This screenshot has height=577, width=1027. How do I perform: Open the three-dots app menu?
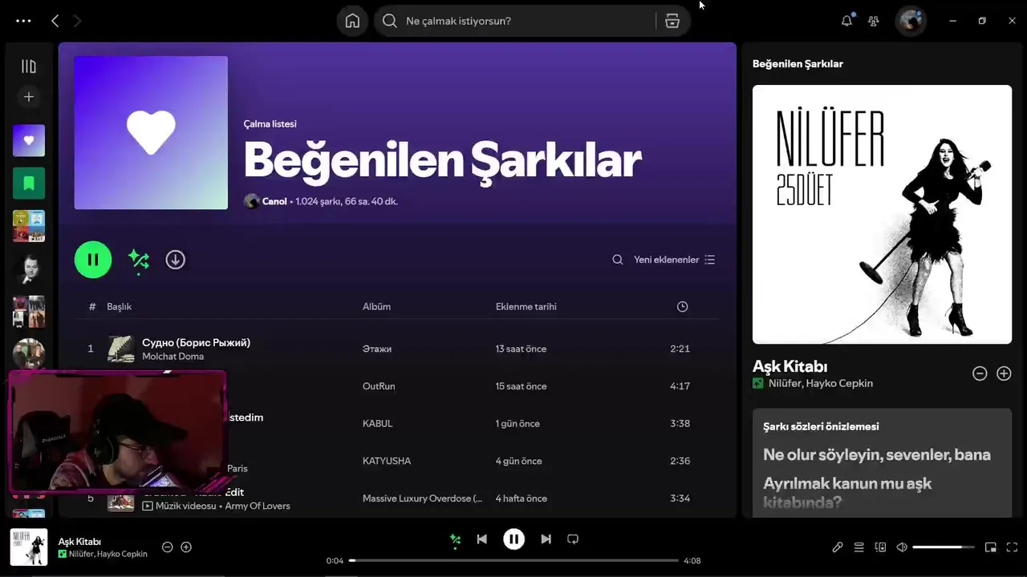[23, 21]
